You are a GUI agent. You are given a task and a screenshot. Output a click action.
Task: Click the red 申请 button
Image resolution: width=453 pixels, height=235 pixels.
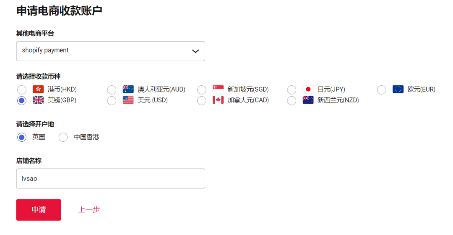point(39,209)
